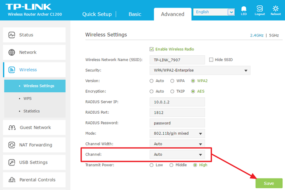
Task: Open NAT Forwarding menu item
Action: 34,145
